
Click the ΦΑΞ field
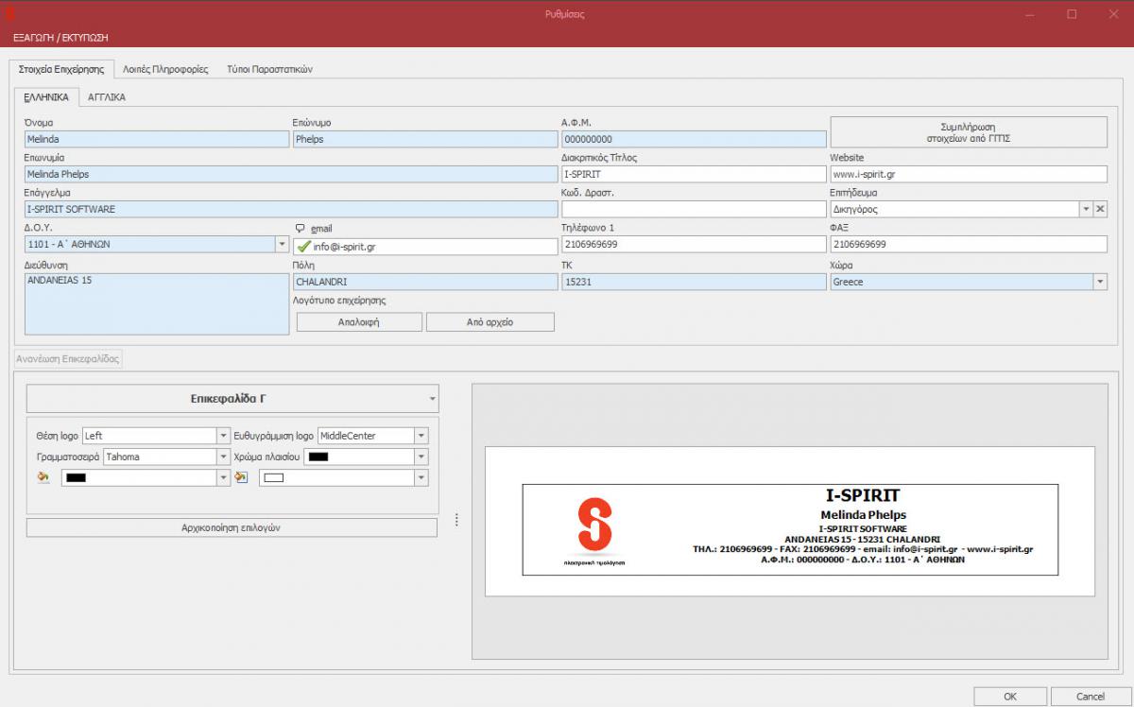pos(969,245)
